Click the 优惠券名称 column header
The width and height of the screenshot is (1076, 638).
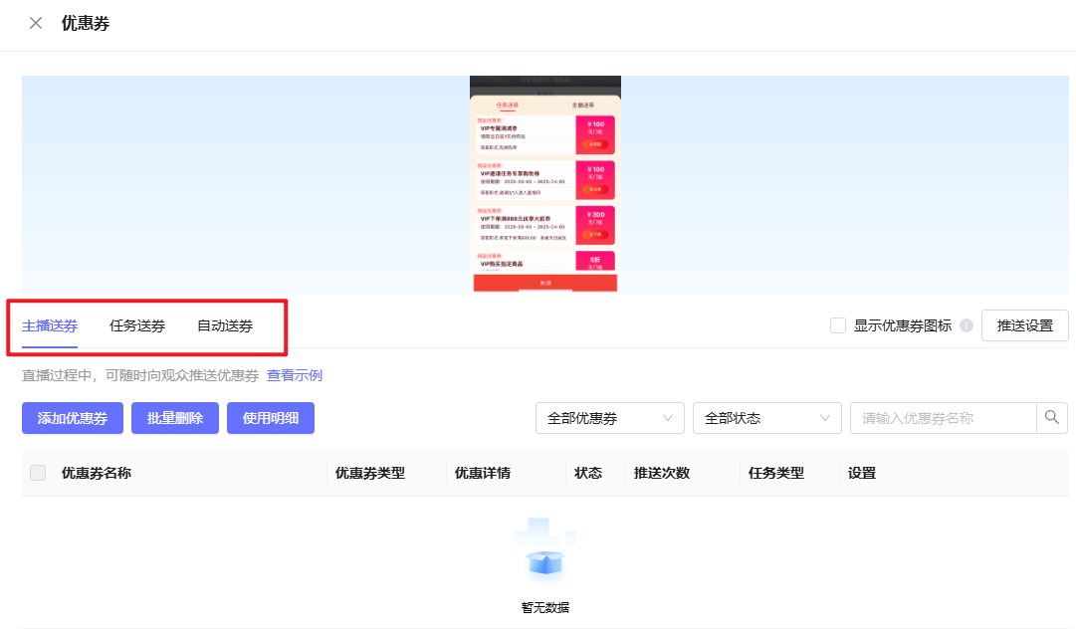coord(97,473)
